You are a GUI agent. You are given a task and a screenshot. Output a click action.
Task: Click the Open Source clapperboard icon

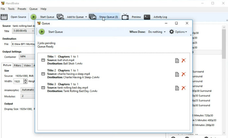pyautogui.click(x=4, y=17)
